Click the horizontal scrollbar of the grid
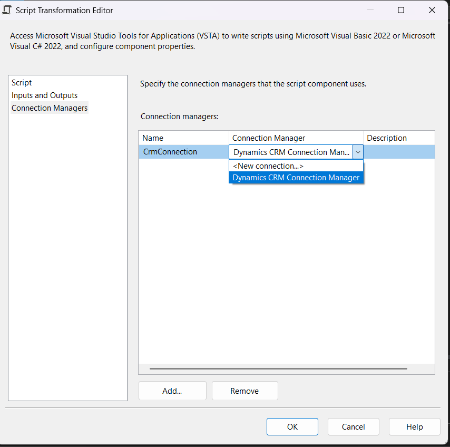 tap(278, 368)
